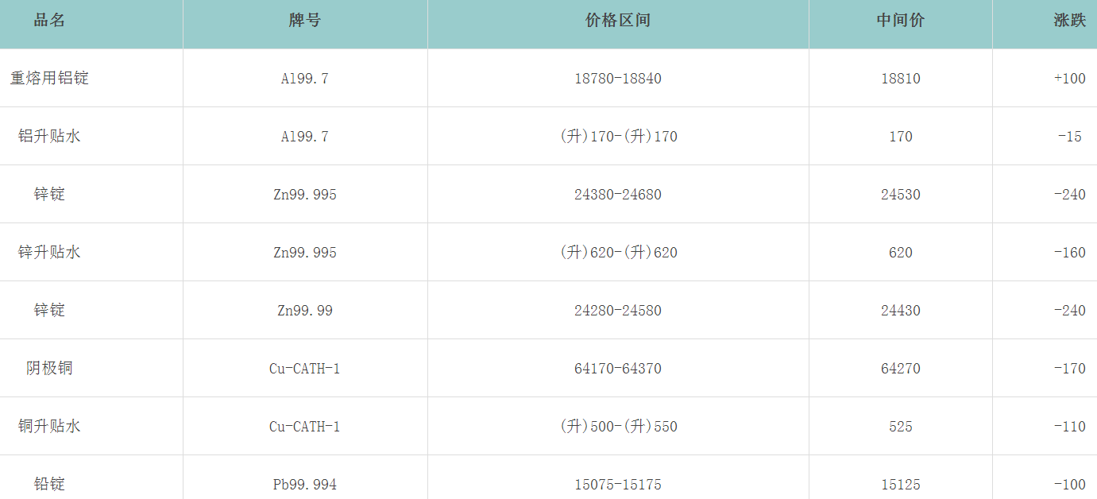This screenshot has width=1097, height=499.
Task: Click the 铜升贴水 row name
Action: pos(49,426)
